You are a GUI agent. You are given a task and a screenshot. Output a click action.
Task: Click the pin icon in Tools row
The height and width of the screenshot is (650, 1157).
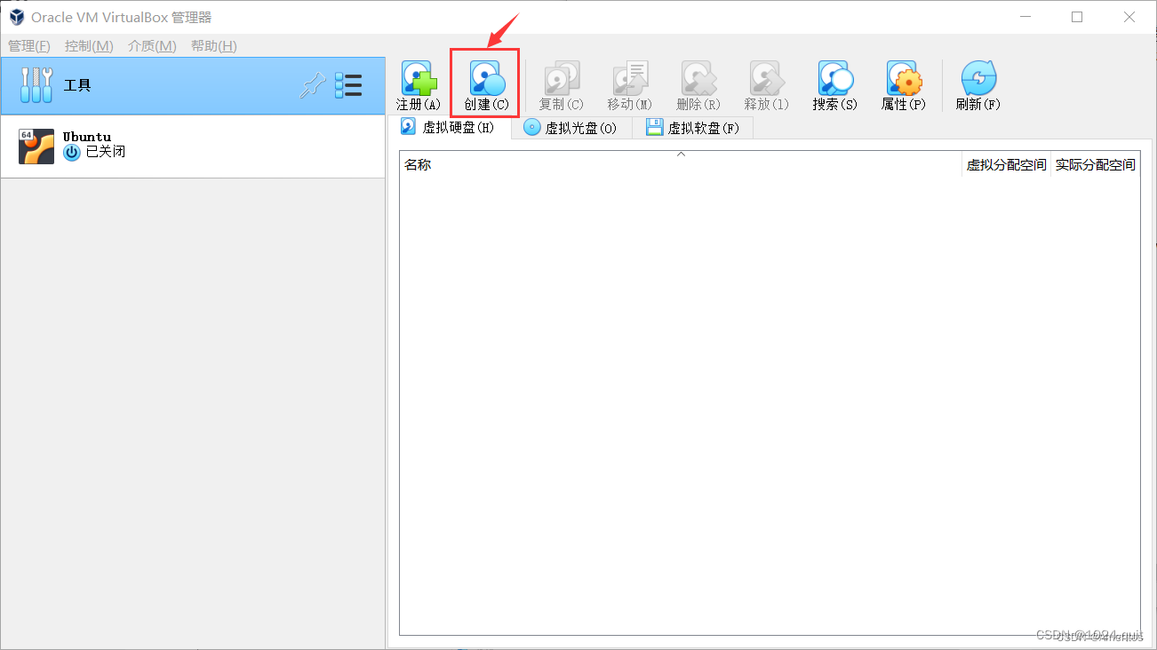313,85
